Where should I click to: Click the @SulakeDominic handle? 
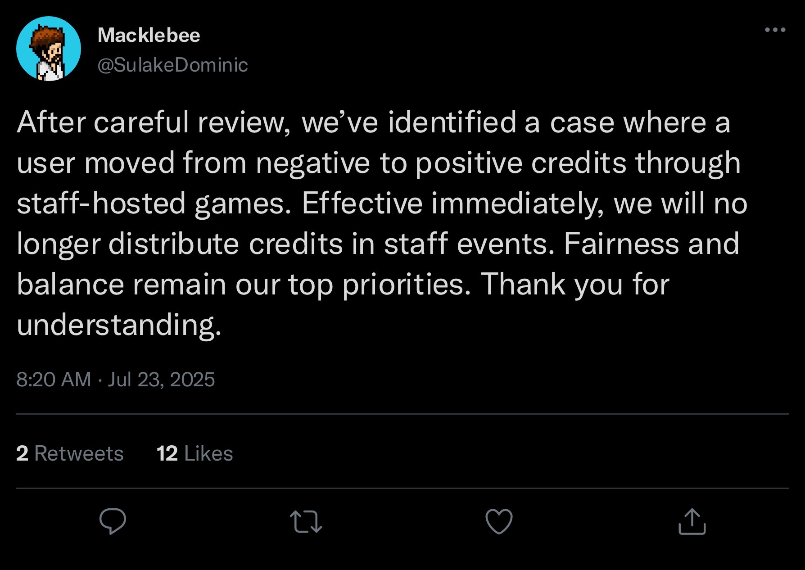point(172,65)
